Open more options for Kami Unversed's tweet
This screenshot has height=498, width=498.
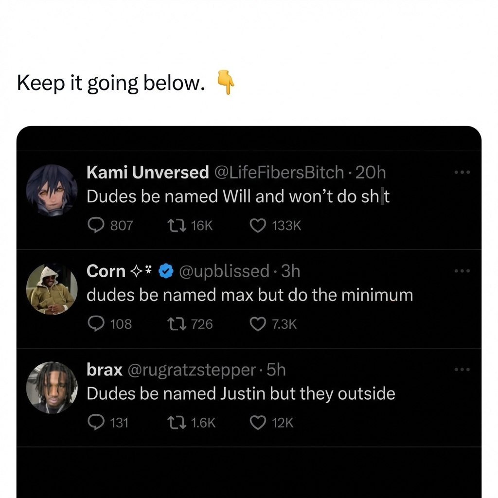tap(462, 172)
